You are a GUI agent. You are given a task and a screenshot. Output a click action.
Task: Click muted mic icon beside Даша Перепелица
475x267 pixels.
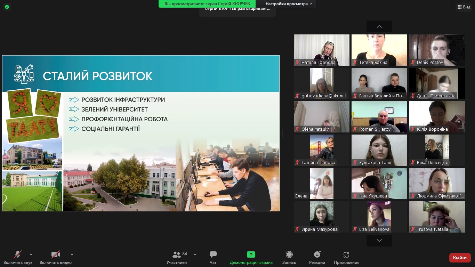click(x=413, y=96)
